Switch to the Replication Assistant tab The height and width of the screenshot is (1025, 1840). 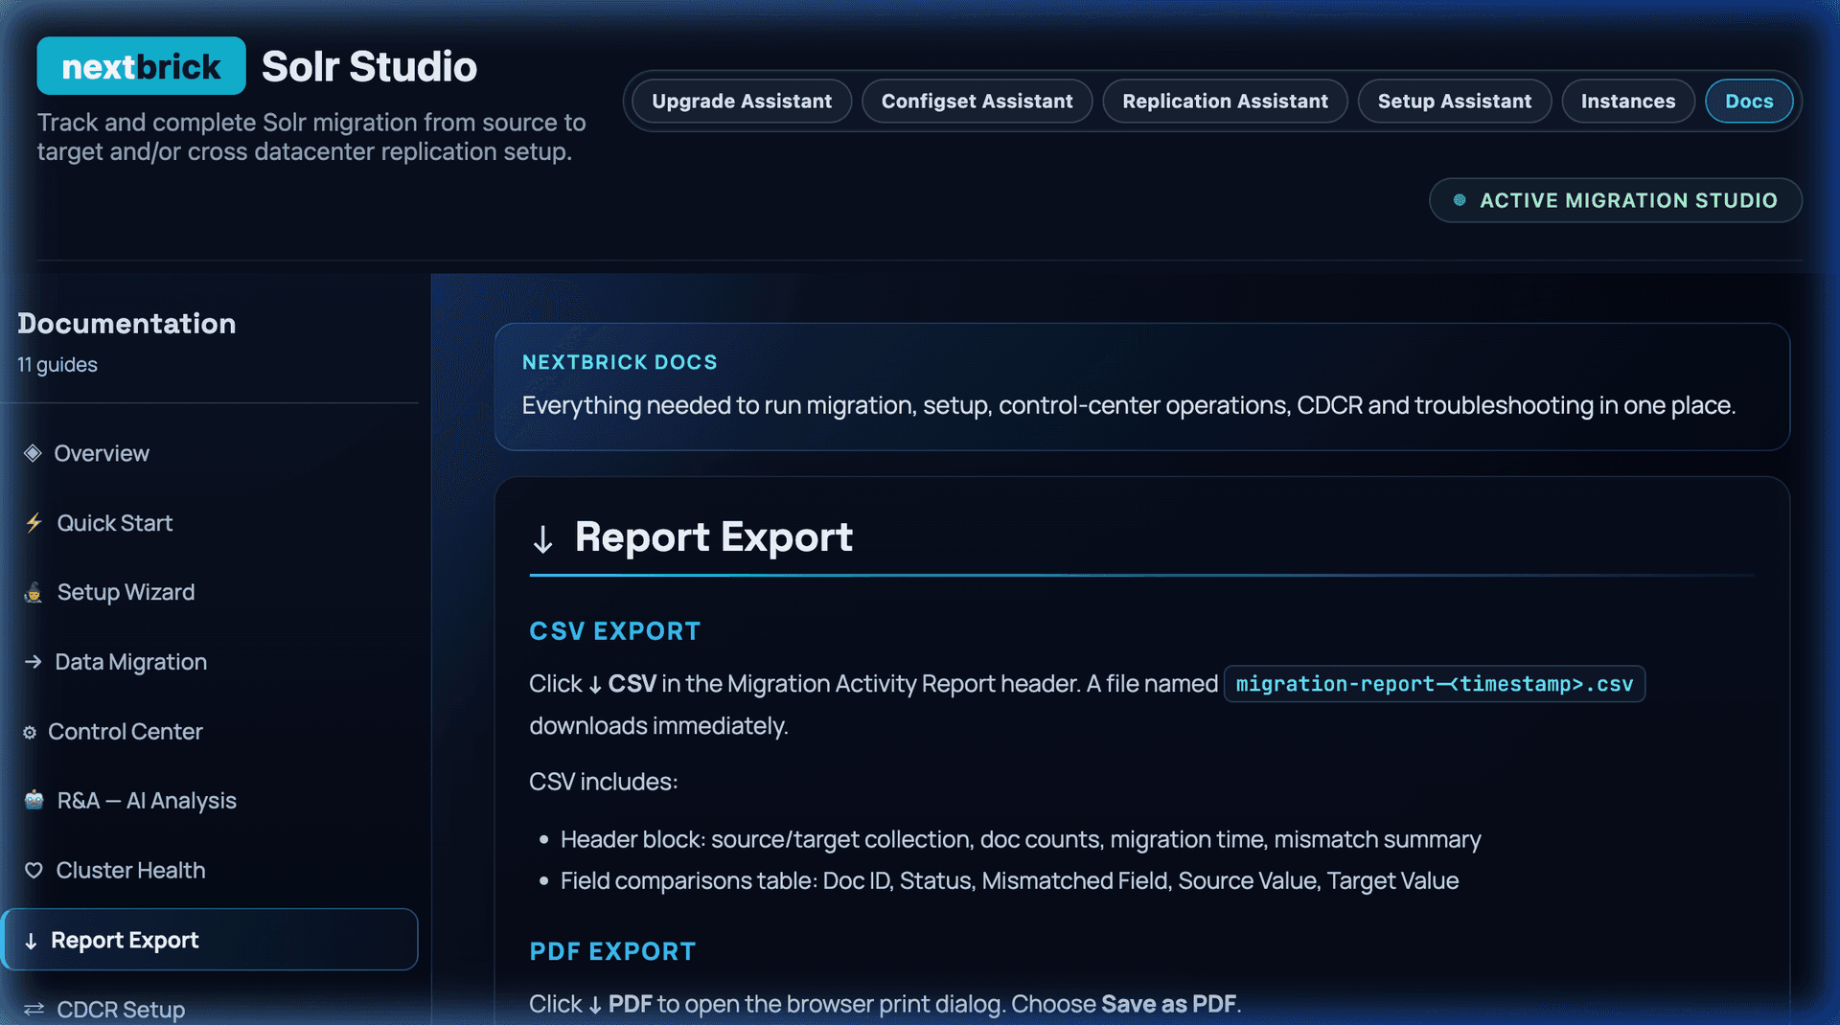point(1225,101)
